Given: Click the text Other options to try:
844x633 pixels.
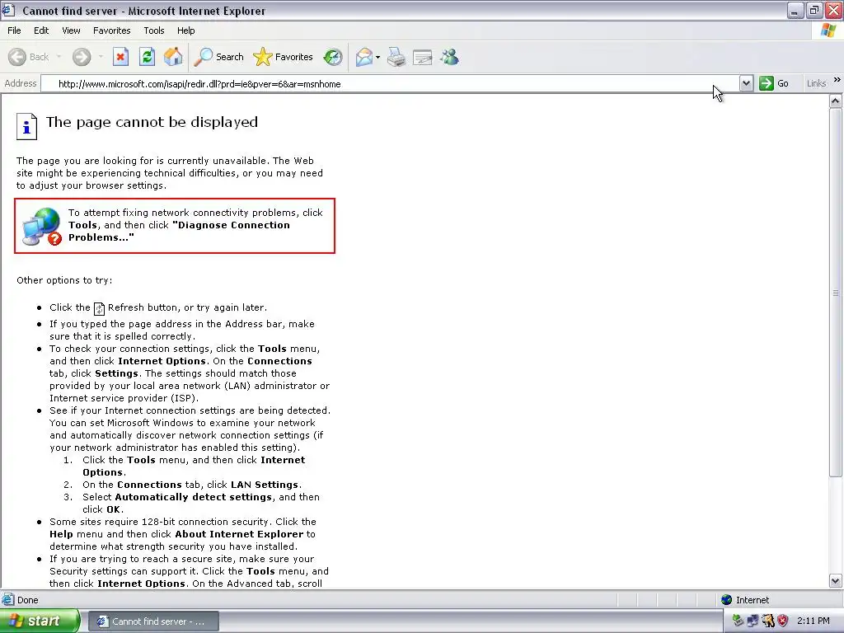Looking at the screenshot, I should (64, 280).
